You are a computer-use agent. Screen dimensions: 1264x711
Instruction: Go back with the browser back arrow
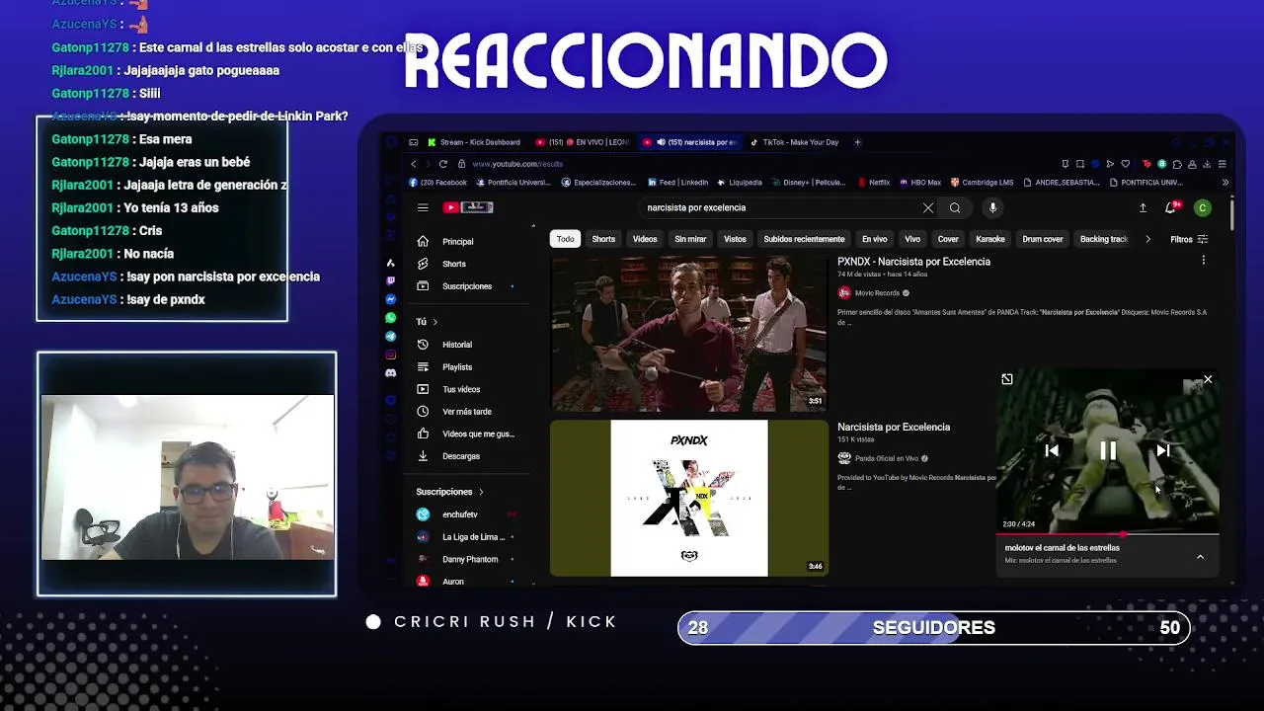[x=414, y=164]
